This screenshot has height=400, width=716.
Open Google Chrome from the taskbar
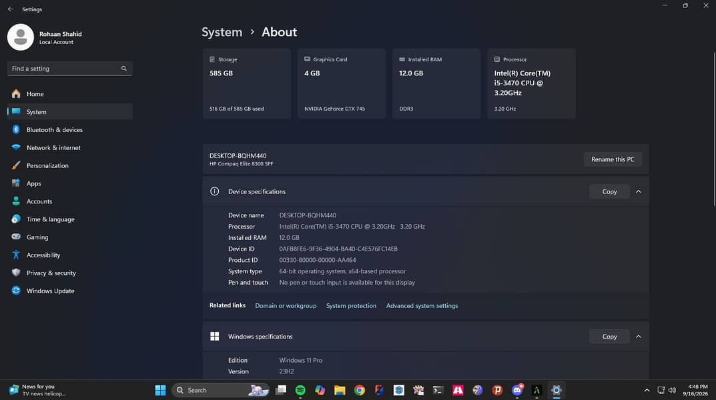tap(360, 390)
